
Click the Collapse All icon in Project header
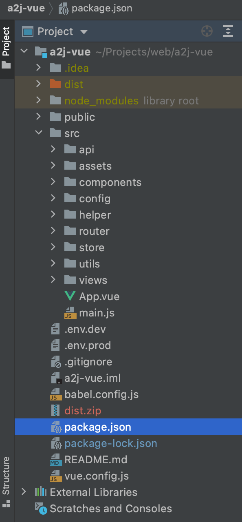coord(228,31)
